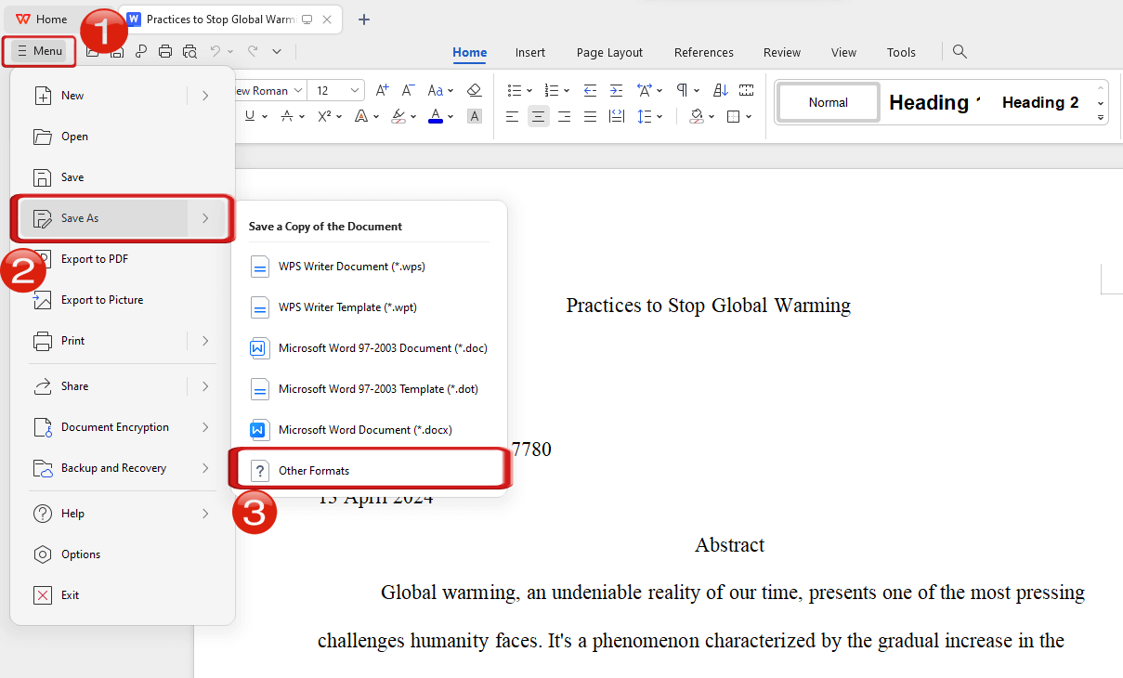Apply the paragraph shading color
Image resolution: width=1123 pixels, height=678 pixels.
pyautogui.click(x=696, y=116)
